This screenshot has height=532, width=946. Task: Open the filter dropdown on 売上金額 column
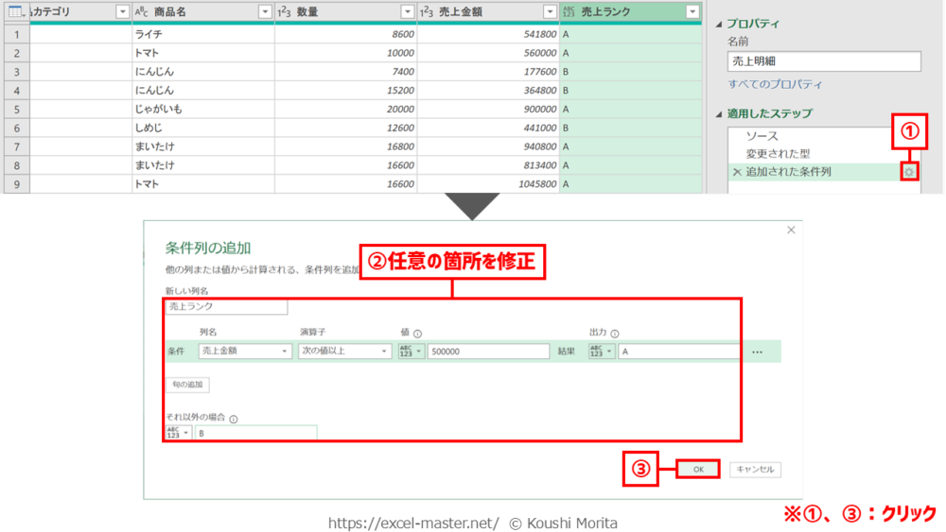[x=550, y=11]
